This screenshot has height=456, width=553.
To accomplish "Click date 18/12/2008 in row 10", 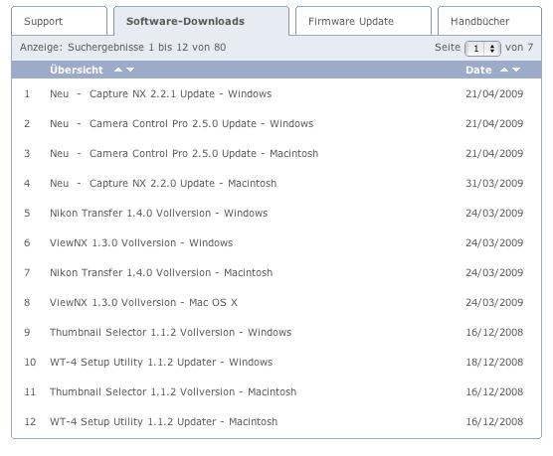I will click(x=494, y=362).
